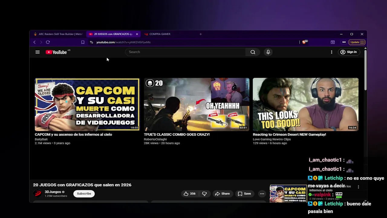Go back with browser back arrow
Viewport: 387px width, 218px height.
tap(34, 42)
